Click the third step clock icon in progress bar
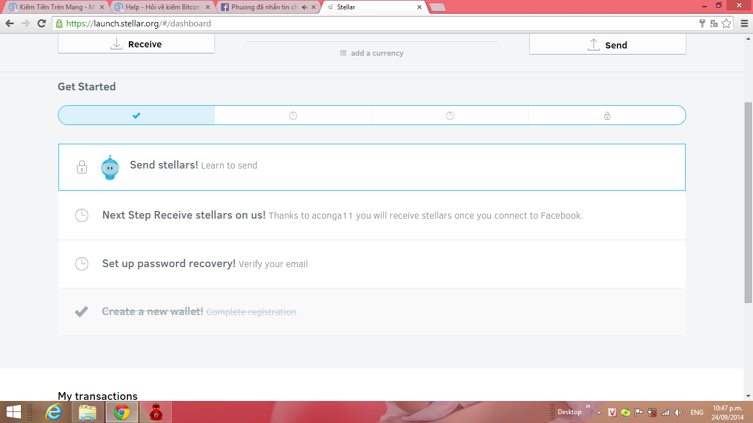The image size is (753, 423). [450, 116]
